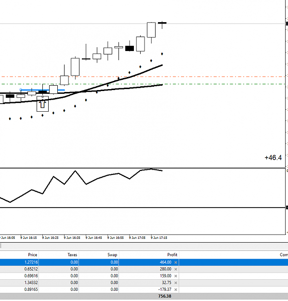Click the -179.37 profit value
This screenshot has height=301, width=288.
pos(165,289)
